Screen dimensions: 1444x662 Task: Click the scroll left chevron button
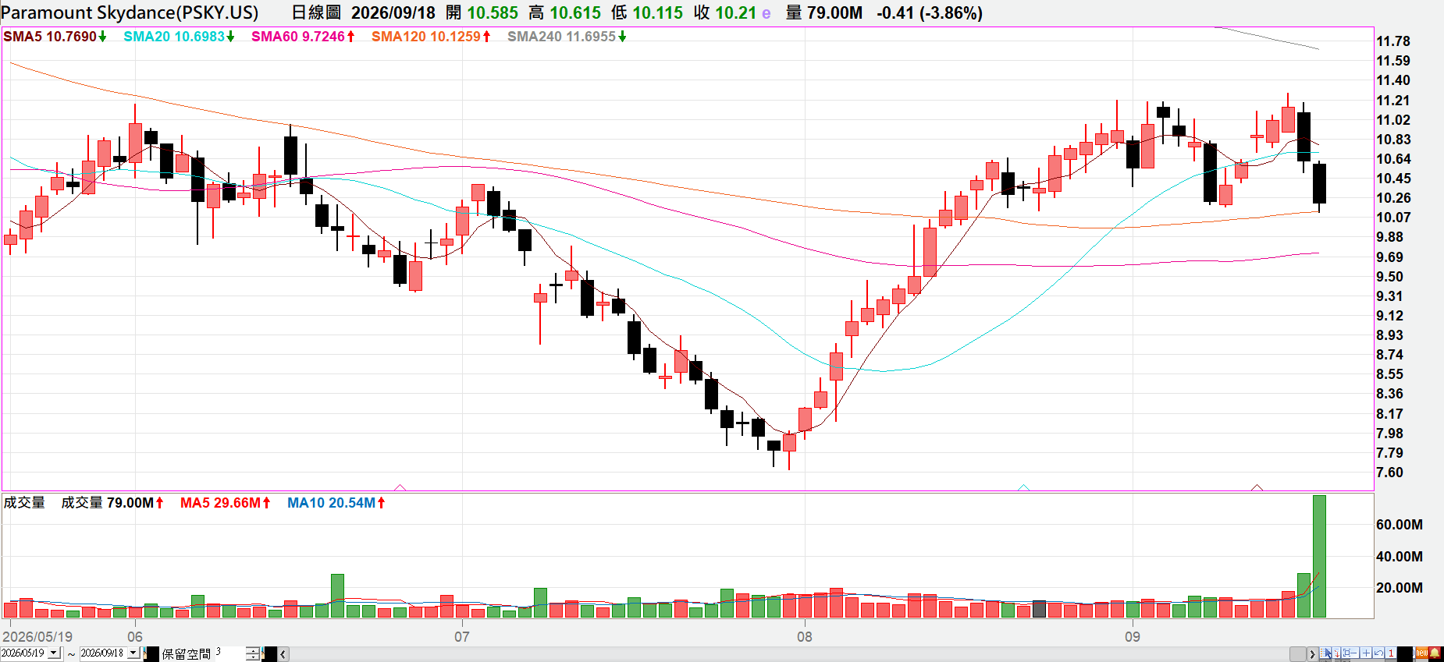(x=283, y=654)
